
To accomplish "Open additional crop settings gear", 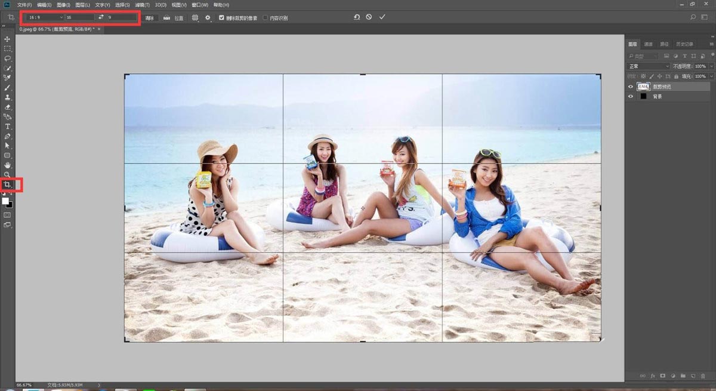I will (208, 18).
